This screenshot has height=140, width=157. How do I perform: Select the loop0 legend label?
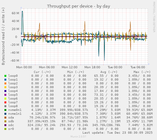pos(13,76)
